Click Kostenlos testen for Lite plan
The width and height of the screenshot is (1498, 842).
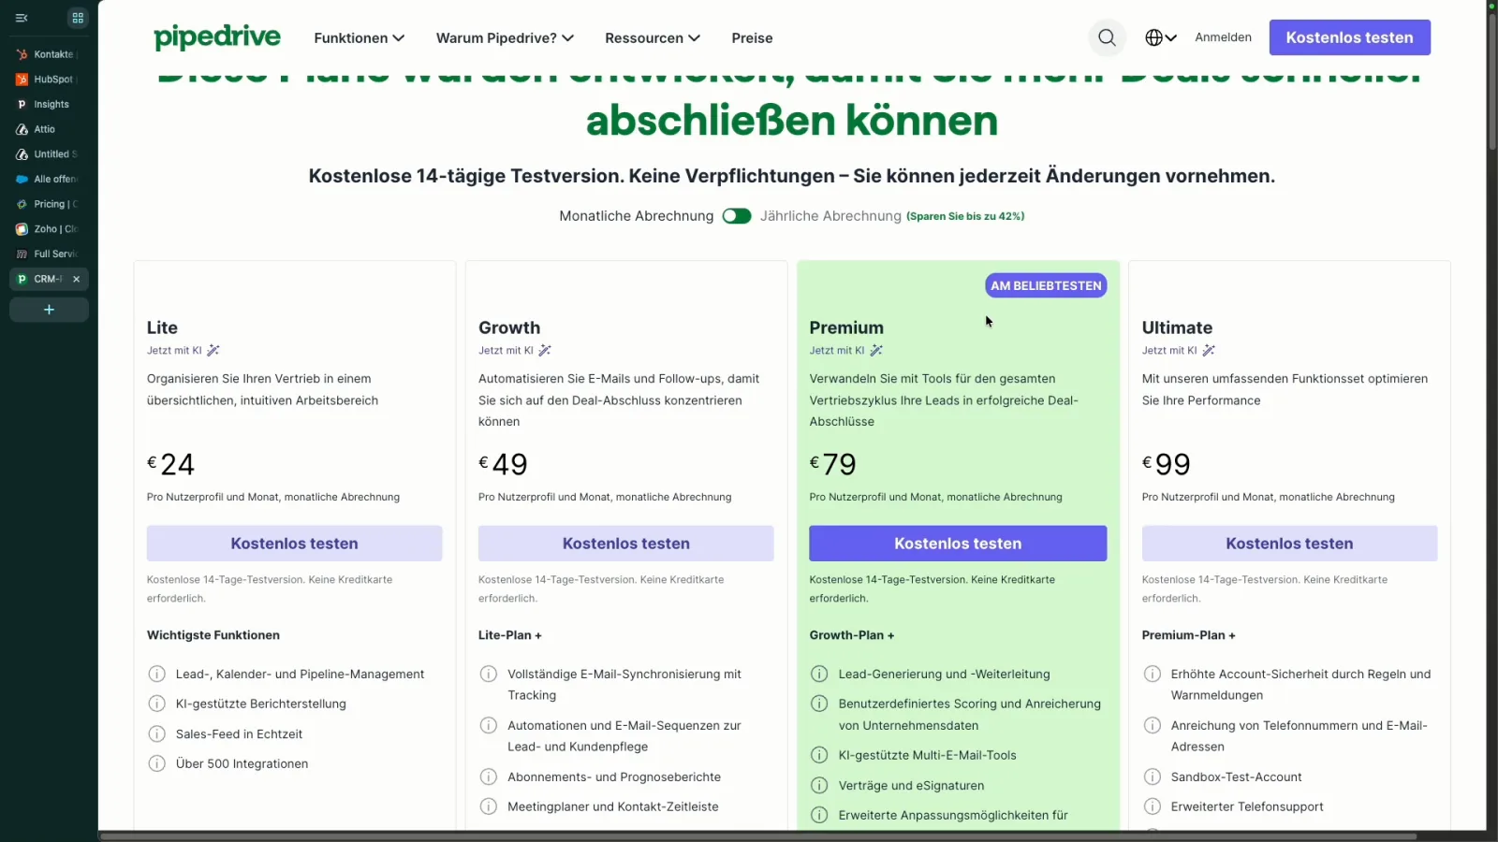point(294,544)
